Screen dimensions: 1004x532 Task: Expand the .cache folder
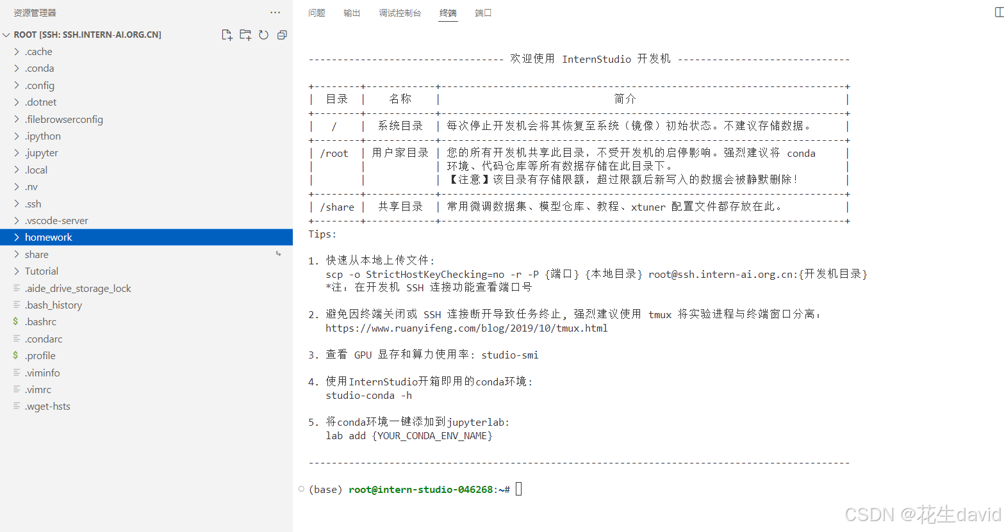(x=17, y=51)
